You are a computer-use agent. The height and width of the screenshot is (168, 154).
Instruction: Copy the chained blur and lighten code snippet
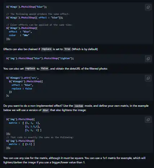pyautogui.click(x=148, y=59)
